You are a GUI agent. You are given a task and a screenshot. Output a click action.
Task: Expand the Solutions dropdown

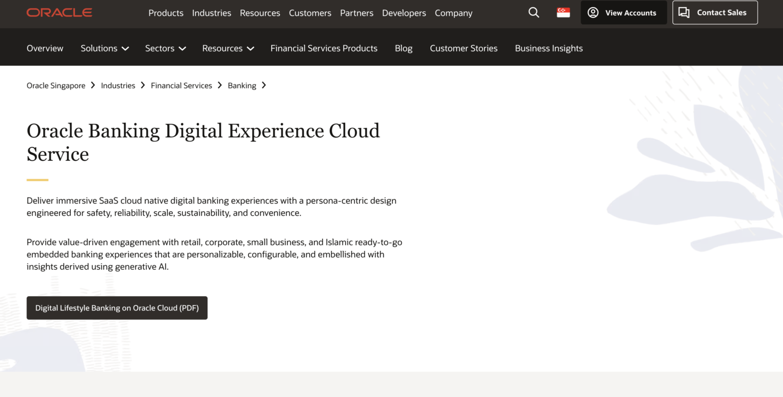tap(105, 48)
